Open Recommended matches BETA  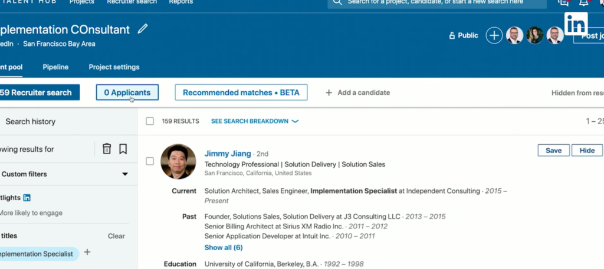[241, 92]
